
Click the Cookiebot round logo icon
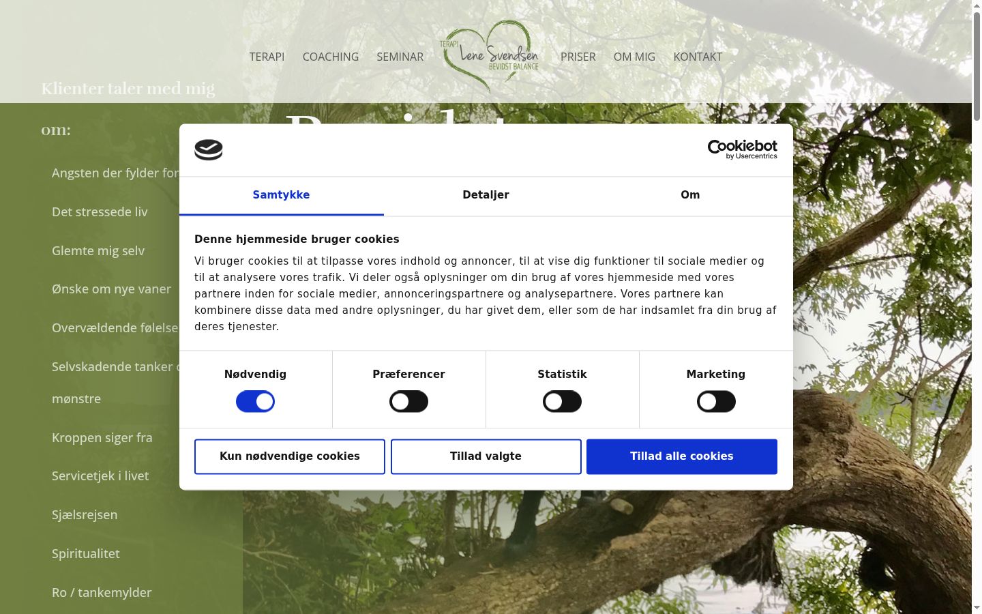(209, 149)
